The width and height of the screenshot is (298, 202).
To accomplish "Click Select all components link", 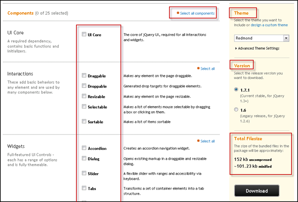I will [197, 13].
